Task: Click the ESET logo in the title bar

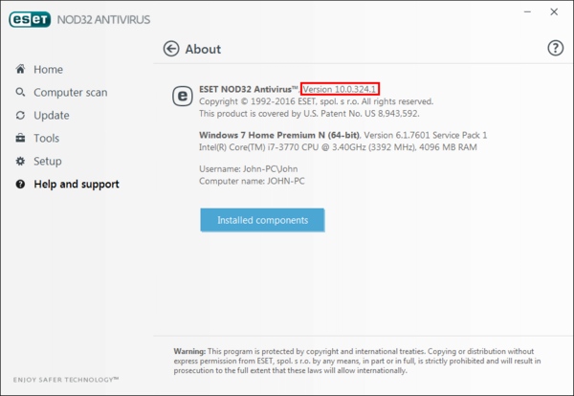Action: 30,19
